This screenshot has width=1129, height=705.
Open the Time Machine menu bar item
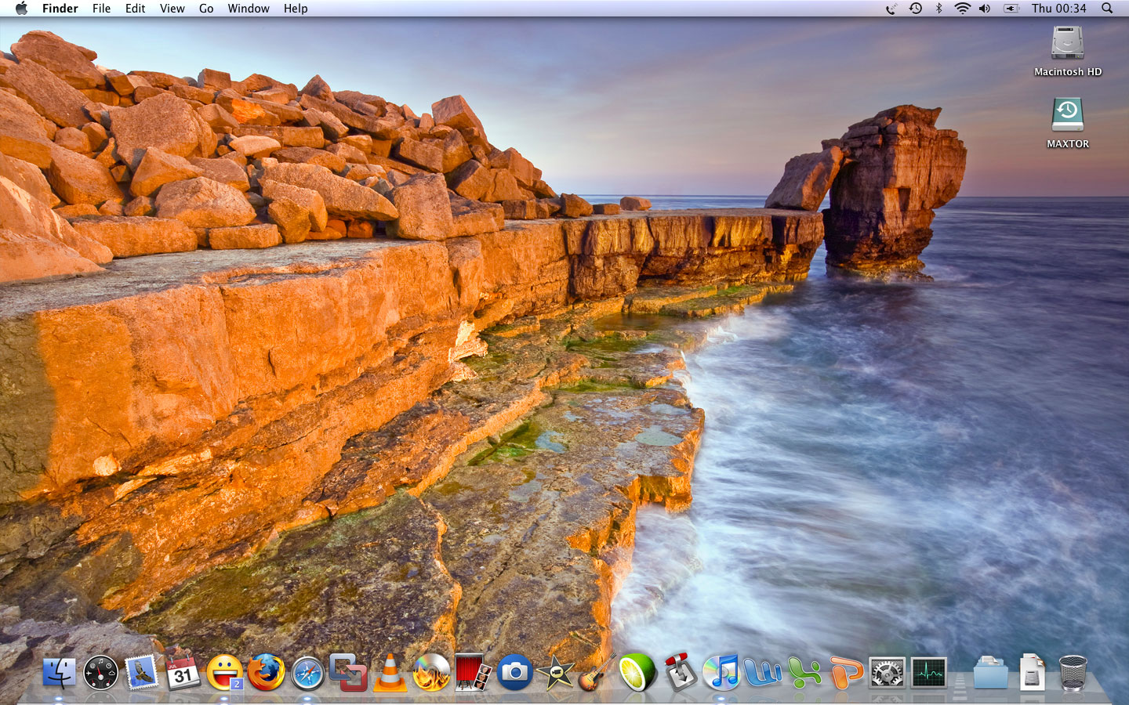pyautogui.click(x=915, y=9)
